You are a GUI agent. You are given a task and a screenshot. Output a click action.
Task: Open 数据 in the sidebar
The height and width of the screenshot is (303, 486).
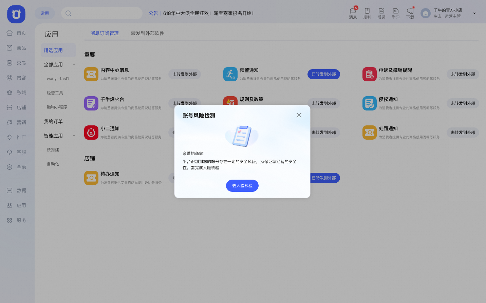click(17, 190)
